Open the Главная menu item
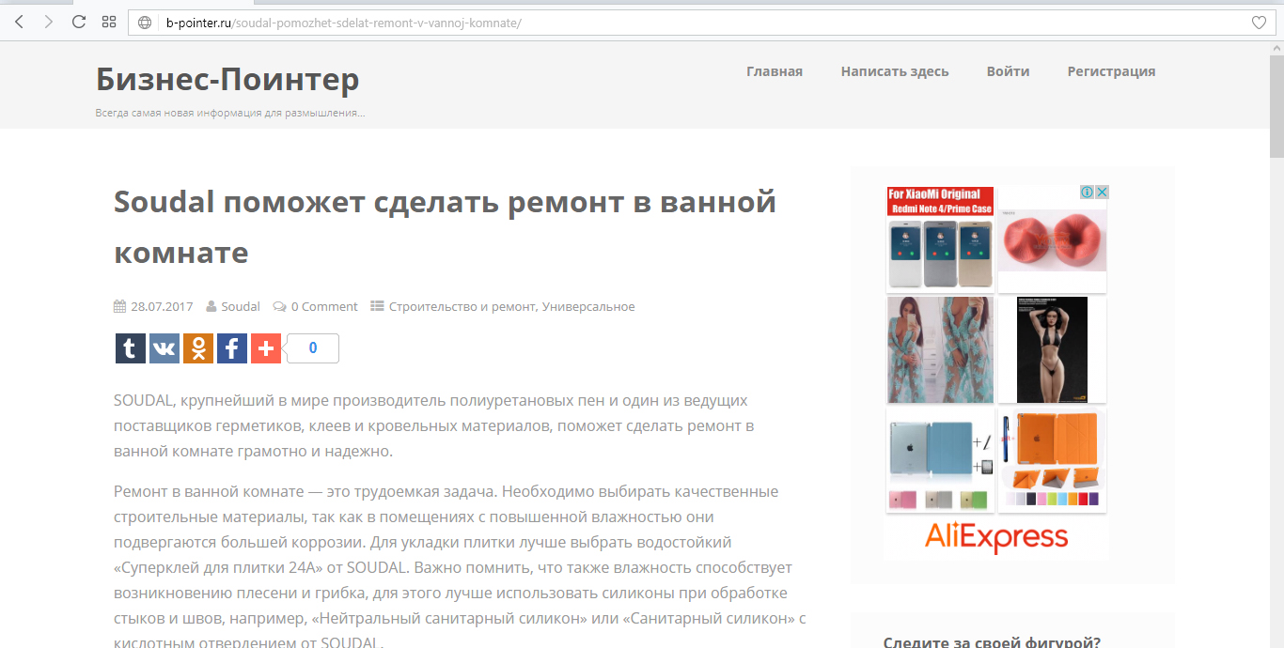Image resolution: width=1284 pixels, height=648 pixels. click(x=775, y=71)
